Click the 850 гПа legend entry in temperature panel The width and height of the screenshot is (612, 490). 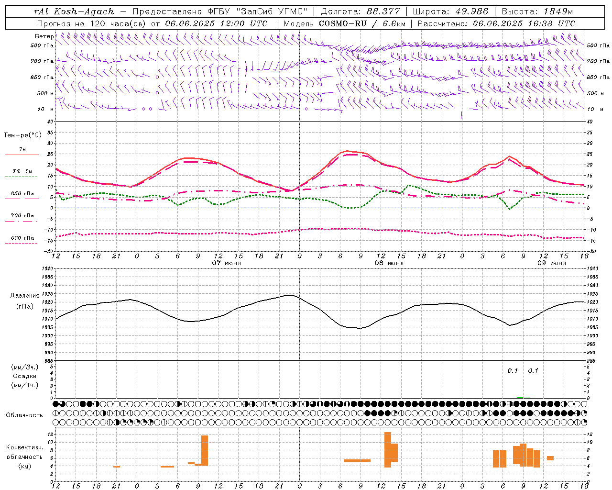[22, 194]
